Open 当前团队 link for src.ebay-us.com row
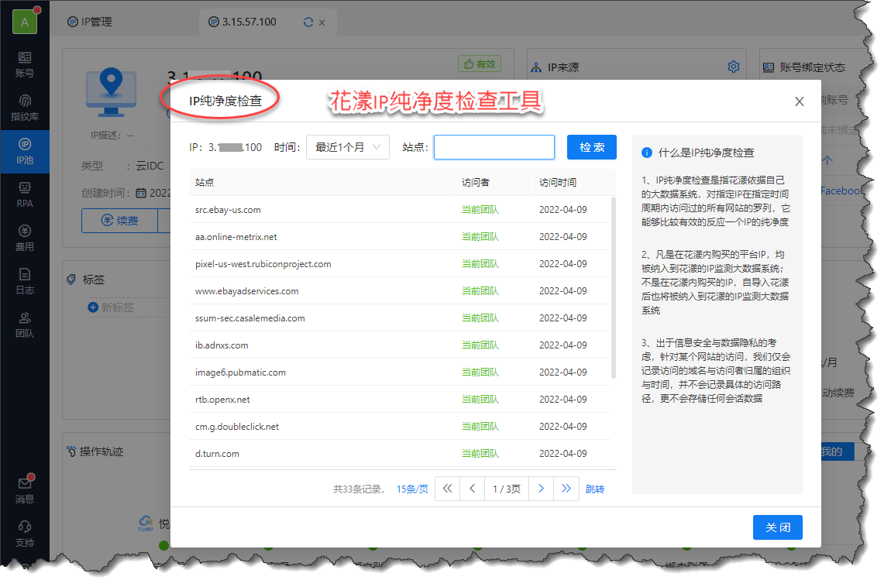891x587 pixels. click(480, 209)
